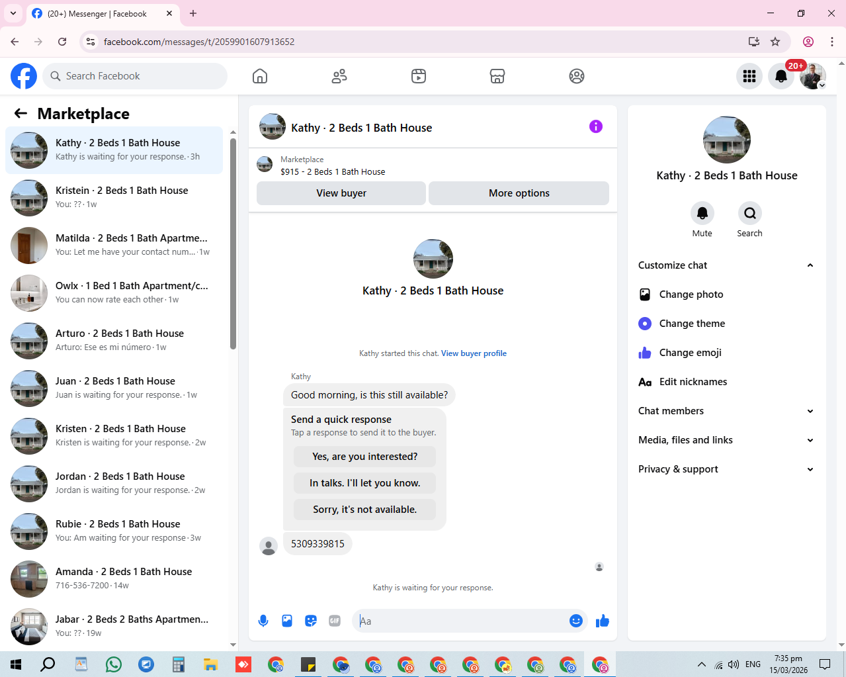Click Change emoji option
The height and width of the screenshot is (677, 846).
(726, 353)
